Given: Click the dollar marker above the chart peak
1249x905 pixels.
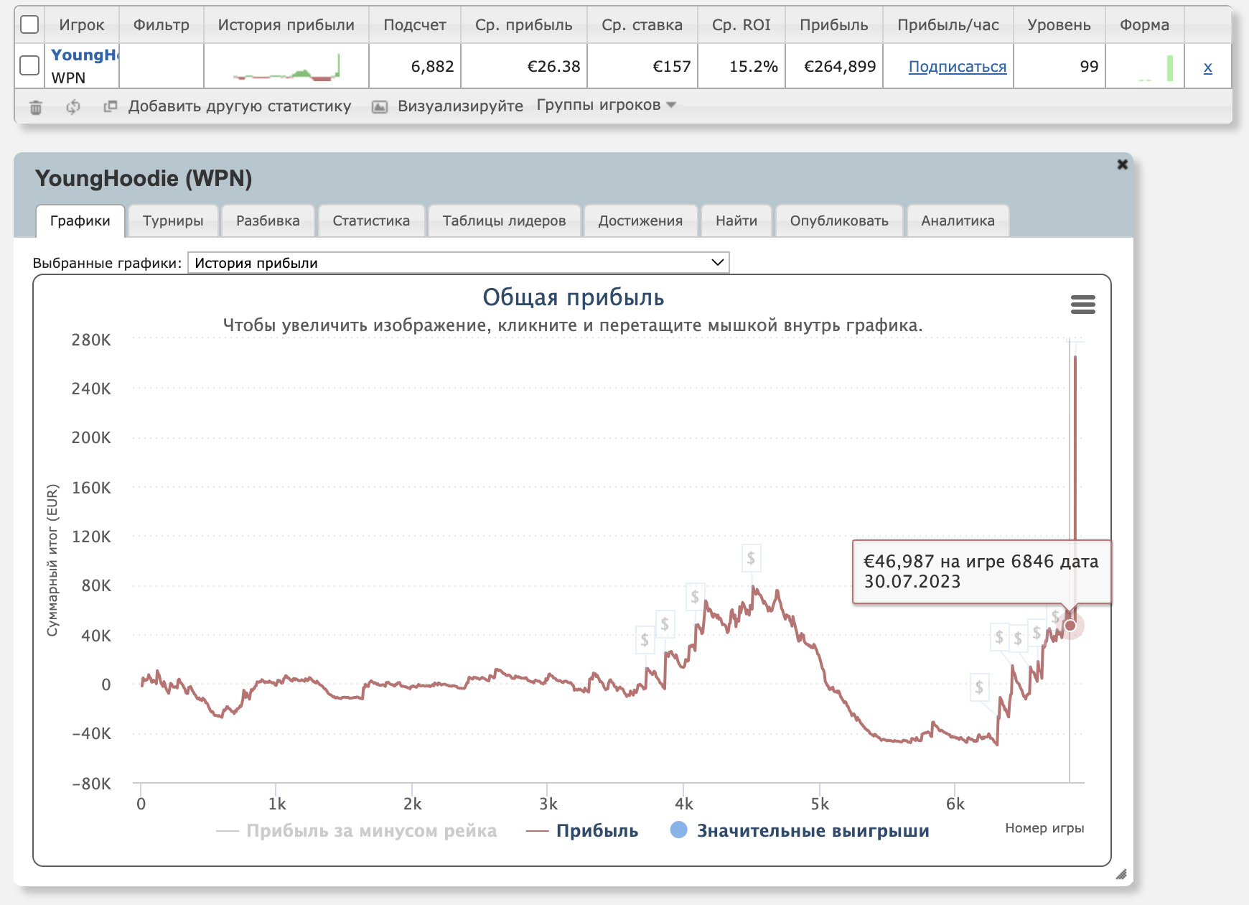Looking at the screenshot, I should click(x=751, y=557).
